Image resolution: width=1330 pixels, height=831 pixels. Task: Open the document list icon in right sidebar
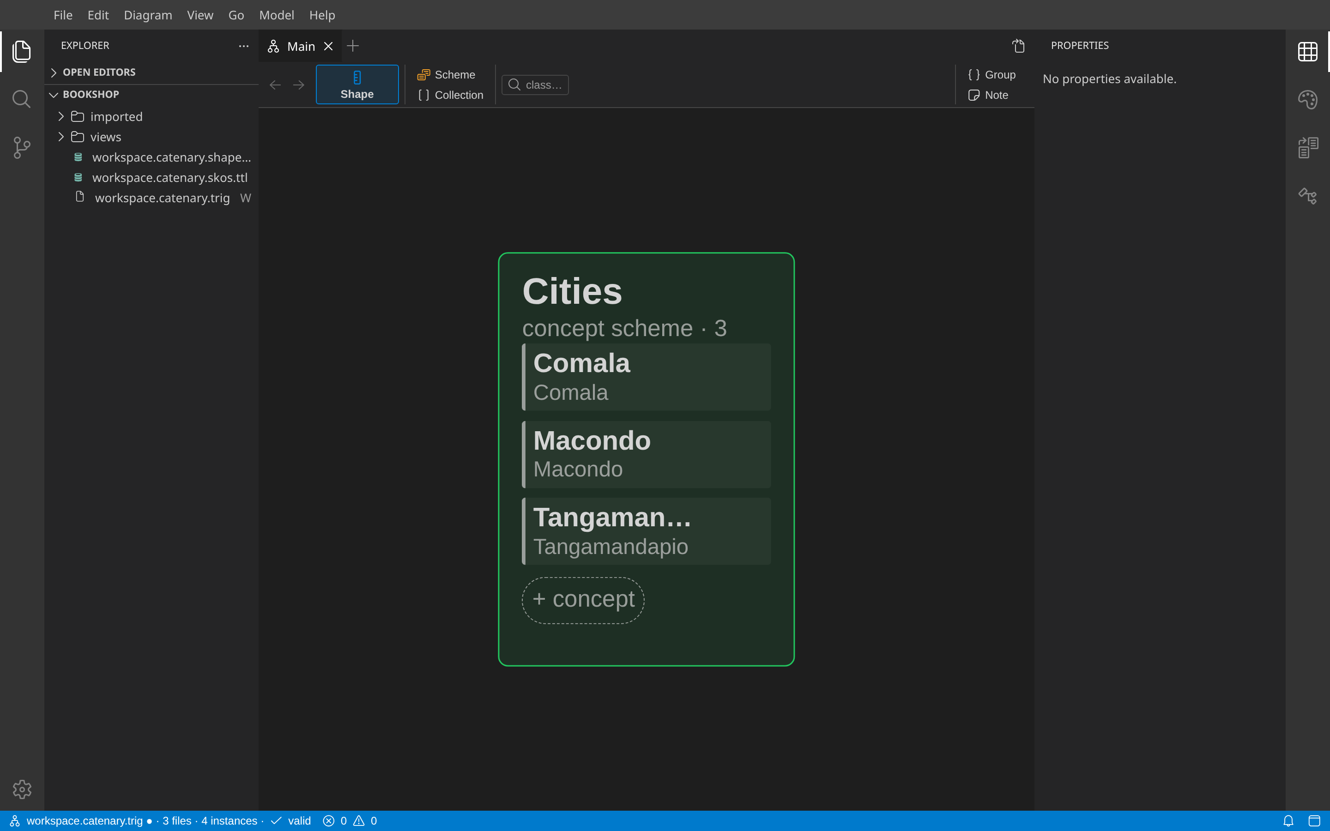click(1307, 147)
